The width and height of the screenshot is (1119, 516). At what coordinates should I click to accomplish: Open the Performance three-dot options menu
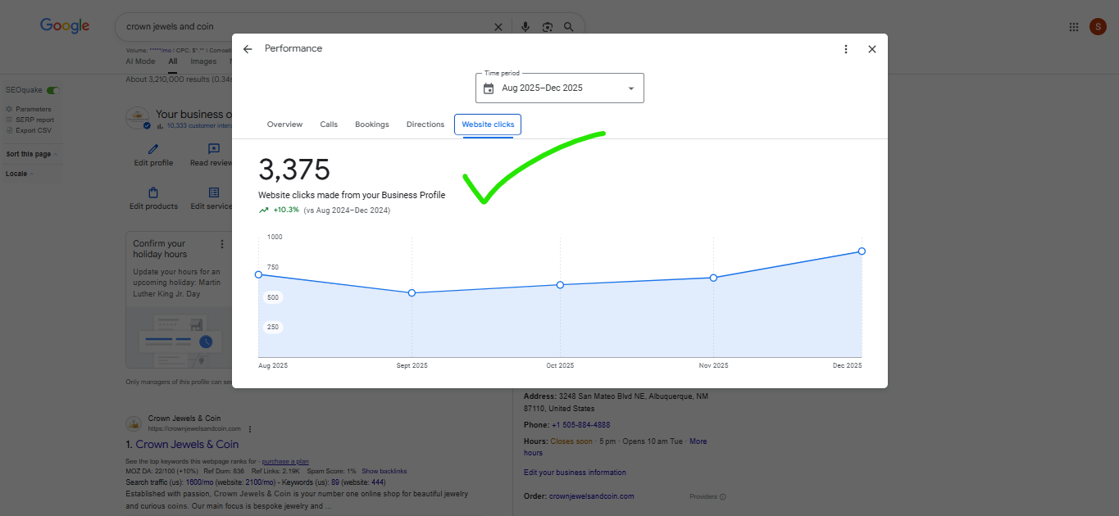click(846, 49)
